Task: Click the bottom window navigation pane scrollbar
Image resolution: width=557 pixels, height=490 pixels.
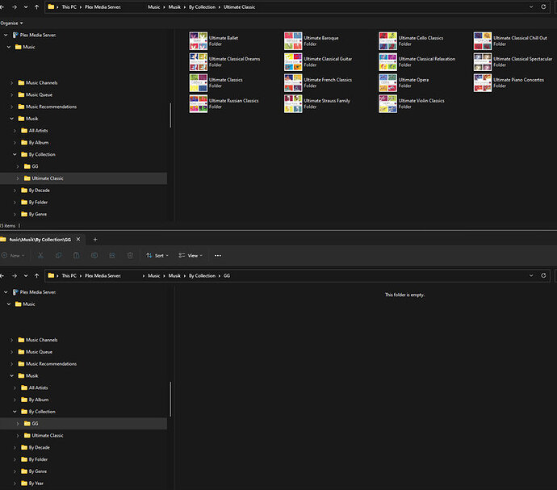Action: point(170,399)
